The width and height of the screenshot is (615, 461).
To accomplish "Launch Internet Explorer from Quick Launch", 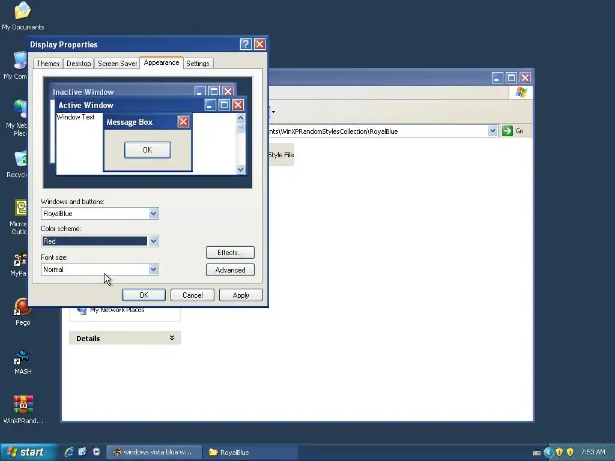I will pos(69,452).
